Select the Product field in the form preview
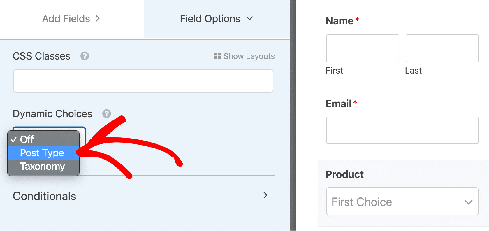 click(345, 174)
